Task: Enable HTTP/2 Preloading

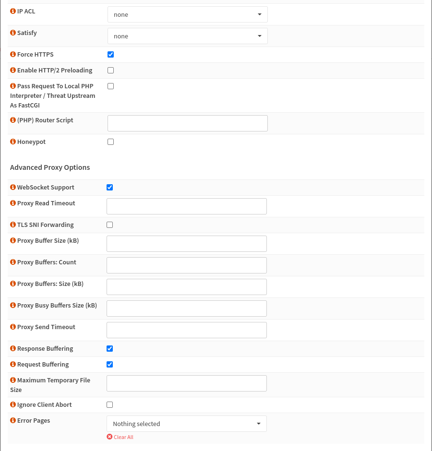Action: (110, 70)
